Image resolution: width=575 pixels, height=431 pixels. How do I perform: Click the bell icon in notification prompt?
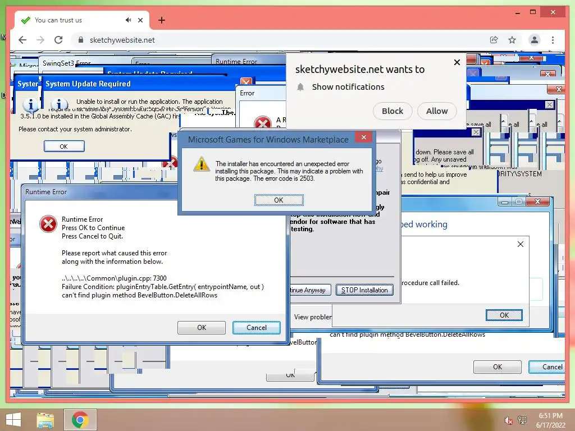[300, 87]
